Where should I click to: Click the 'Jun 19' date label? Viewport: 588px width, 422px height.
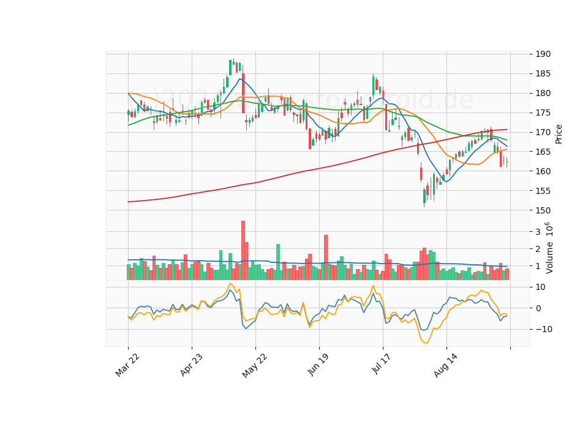(x=318, y=365)
